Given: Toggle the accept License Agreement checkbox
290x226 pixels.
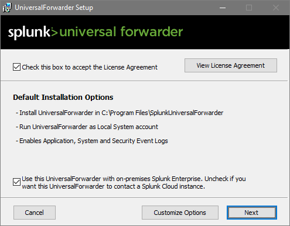Looking at the screenshot, I should click(16, 67).
